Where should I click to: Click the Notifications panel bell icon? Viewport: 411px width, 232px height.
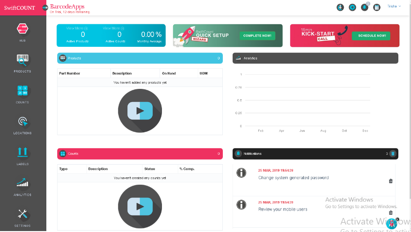238,154
